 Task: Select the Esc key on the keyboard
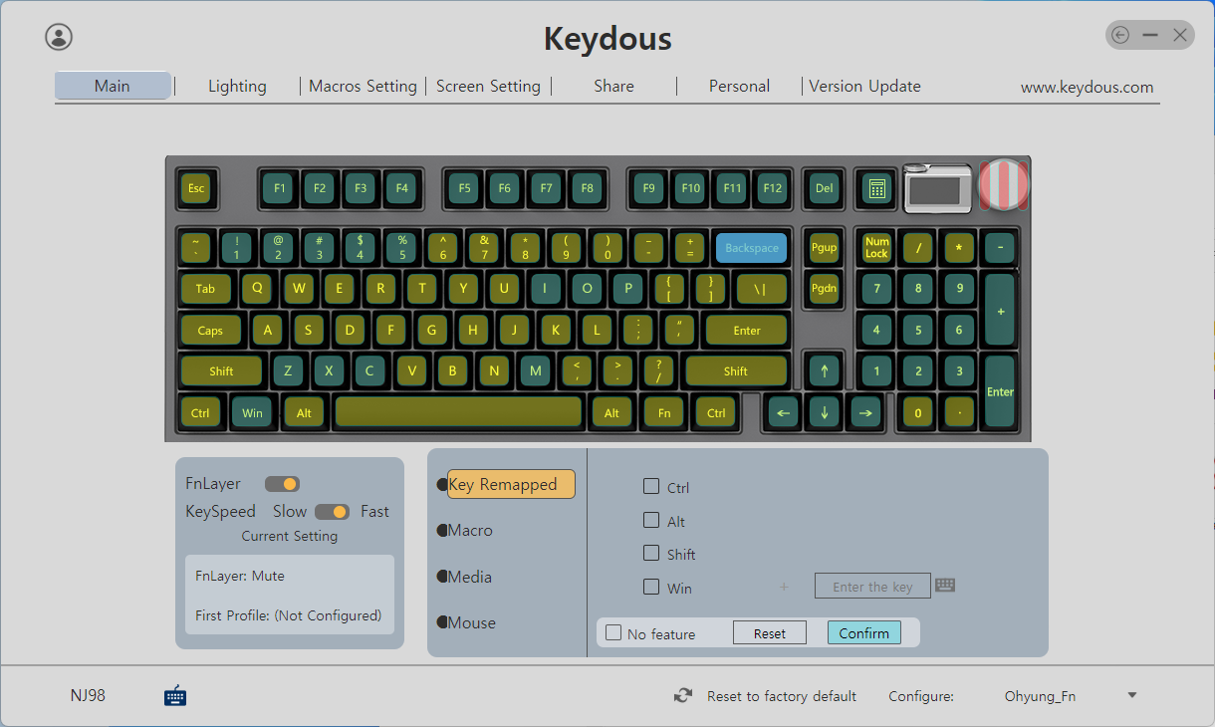(x=196, y=189)
